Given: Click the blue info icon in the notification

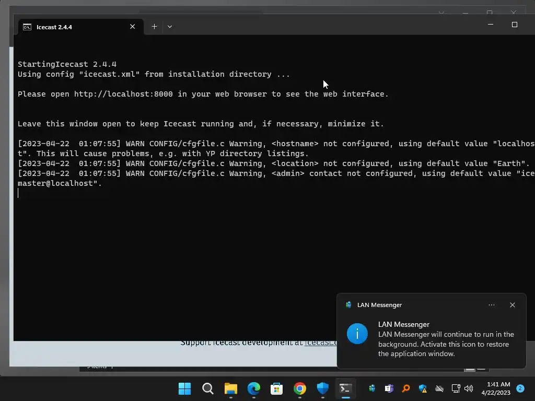Looking at the screenshot, I should pos(357,334).
